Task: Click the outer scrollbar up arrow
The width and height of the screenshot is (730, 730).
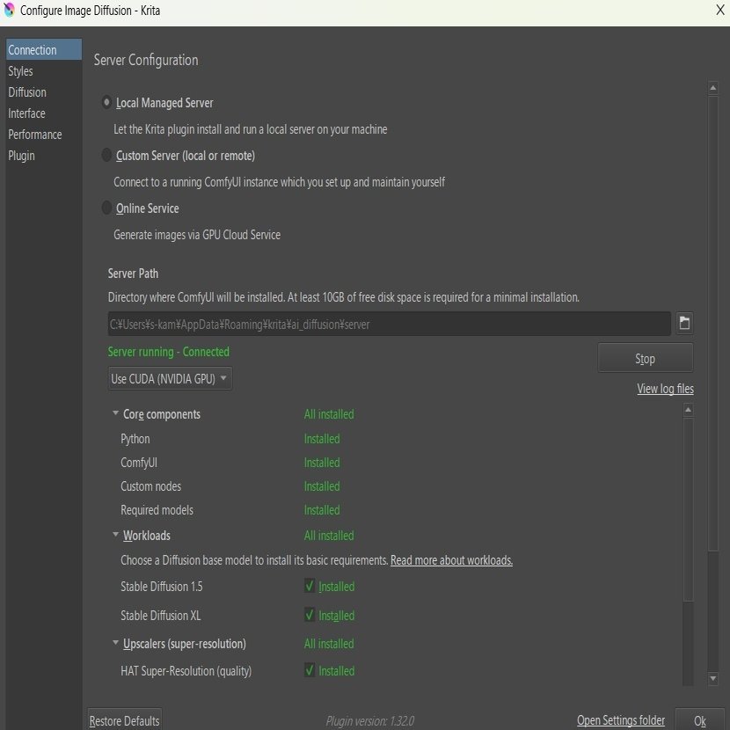Action: [x=712, y=88]
